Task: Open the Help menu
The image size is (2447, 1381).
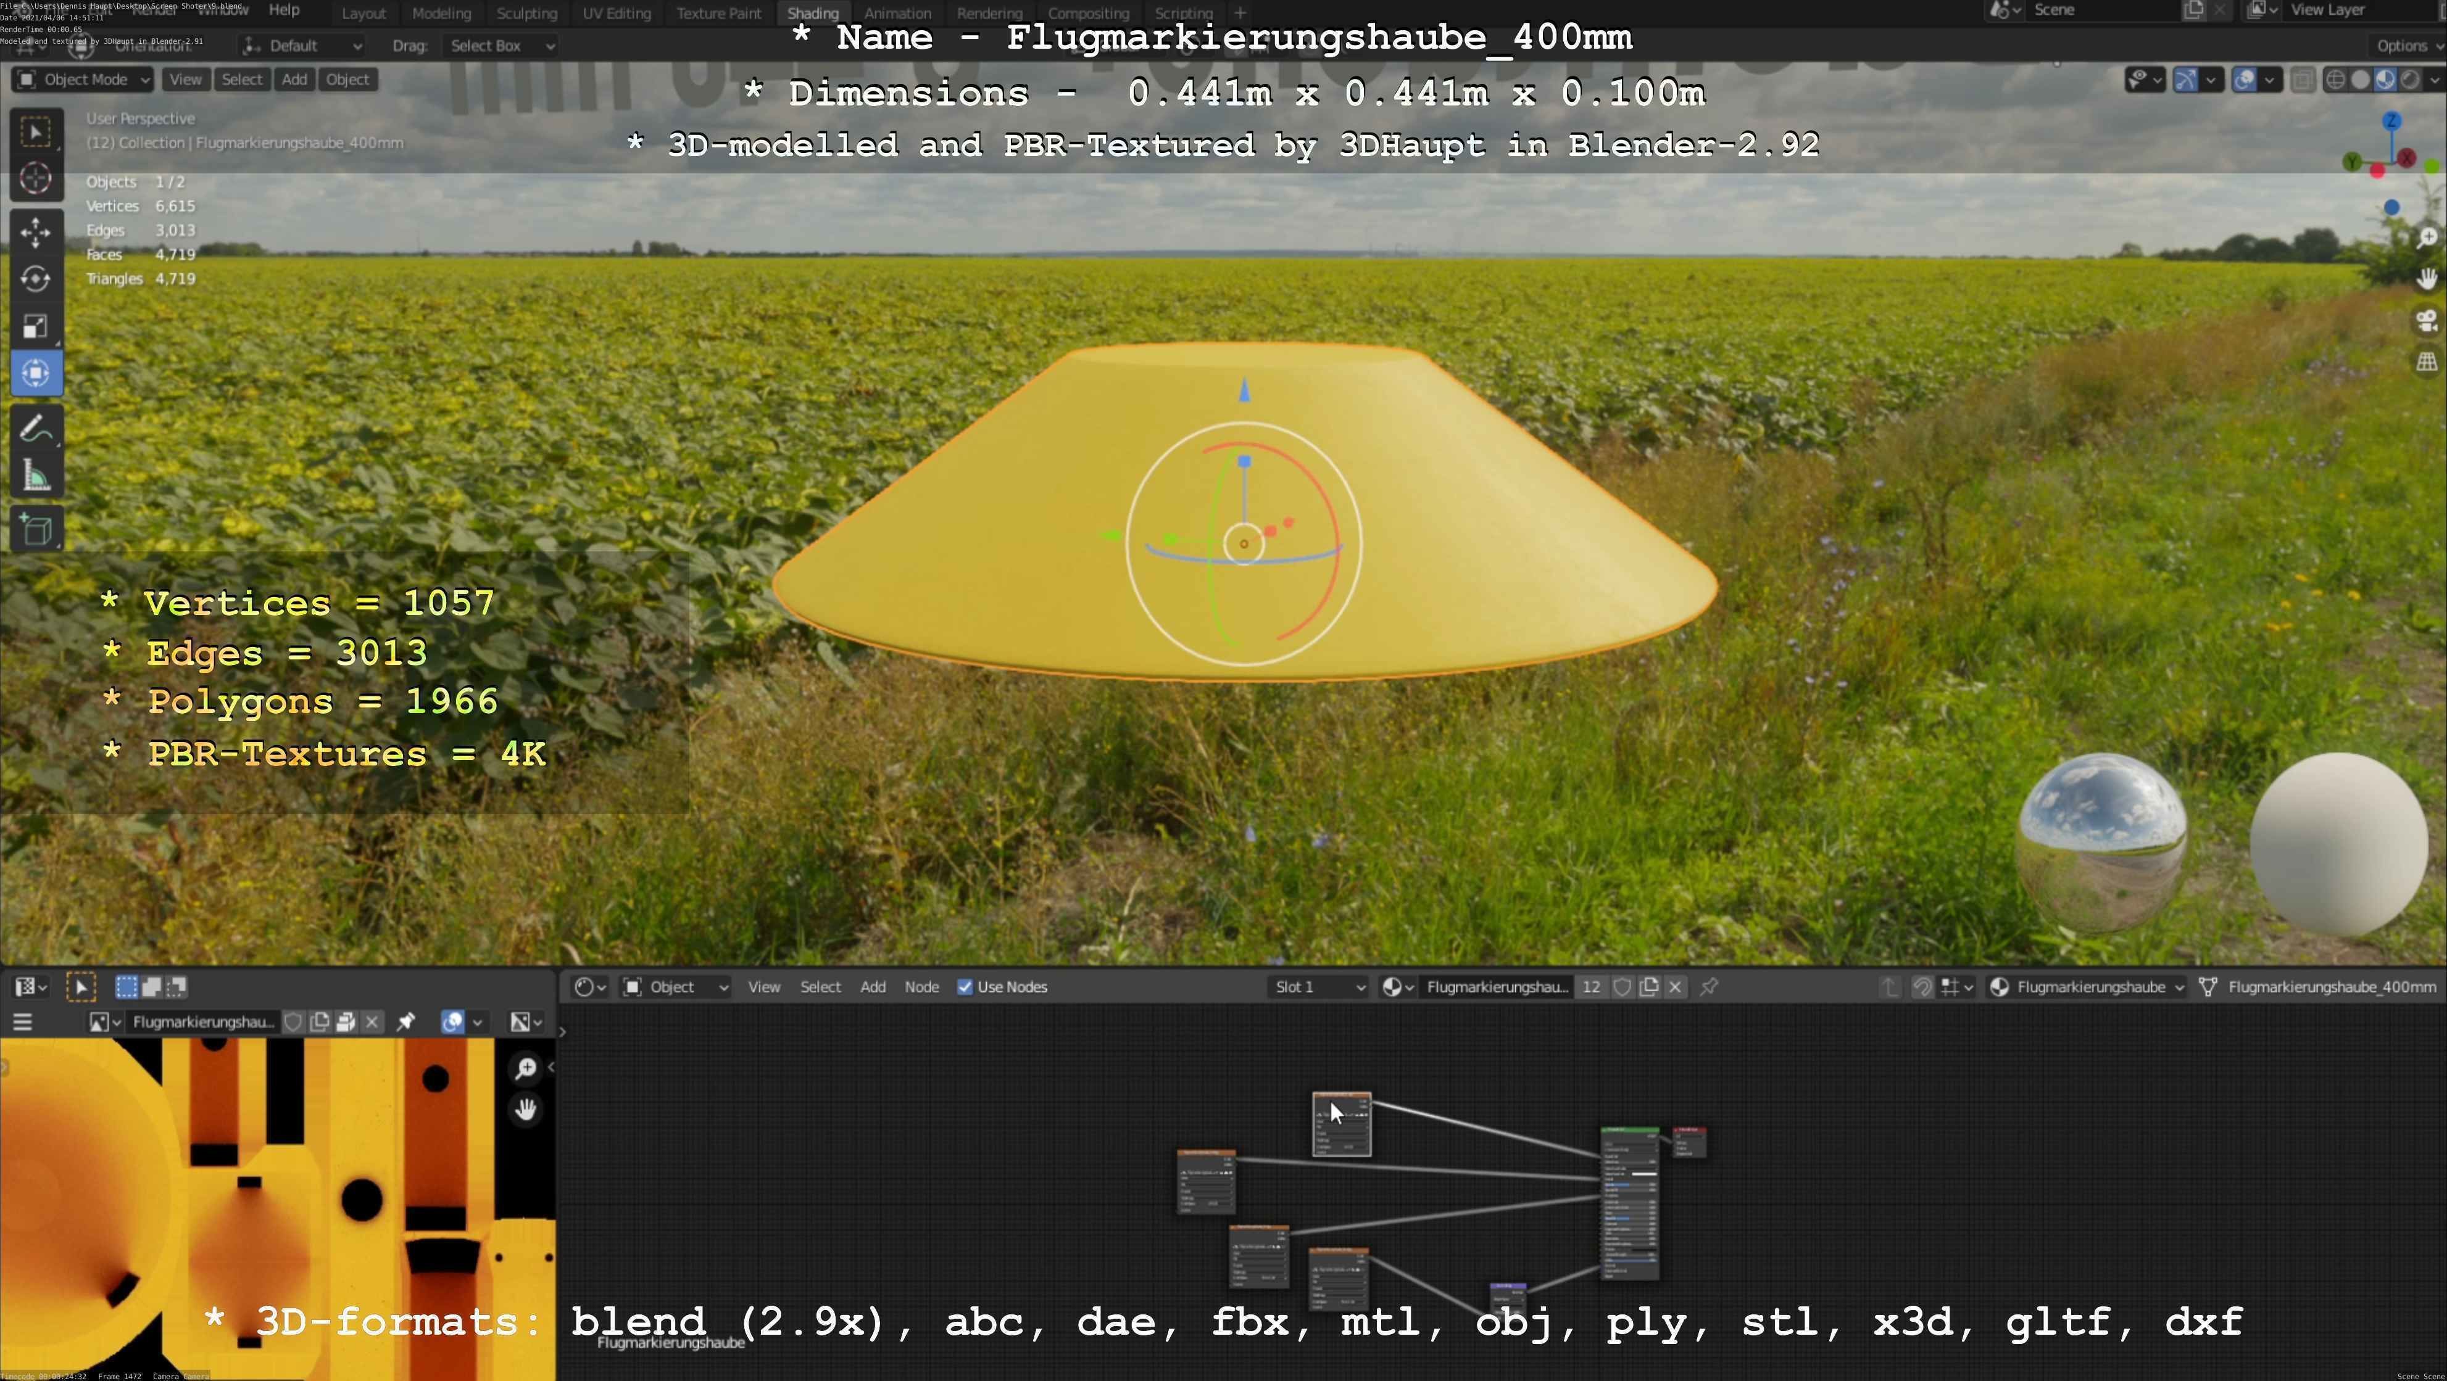Action: [x=284, y=10]
